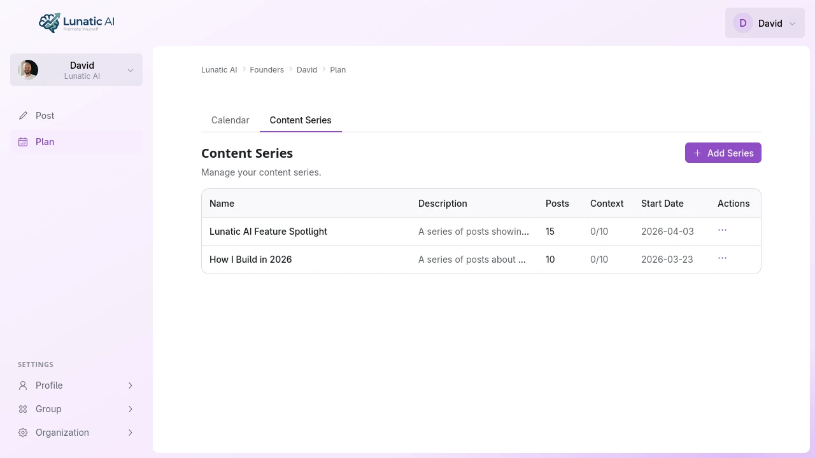Click the posts count 15
815x458 pixels.
pos(550,232)
